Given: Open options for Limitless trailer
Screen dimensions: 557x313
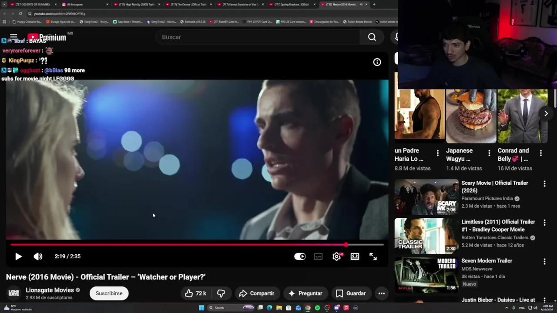Looking at the screenshot, I should tap(544, 223).
